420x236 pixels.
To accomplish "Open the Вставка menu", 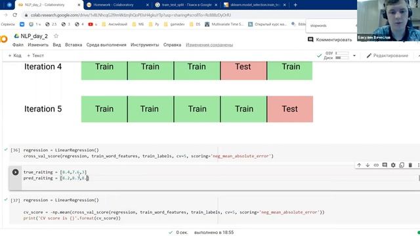I will [73, 45].
